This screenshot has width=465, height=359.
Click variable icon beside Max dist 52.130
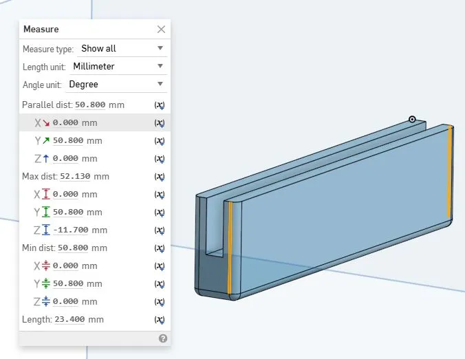(160, 177)
